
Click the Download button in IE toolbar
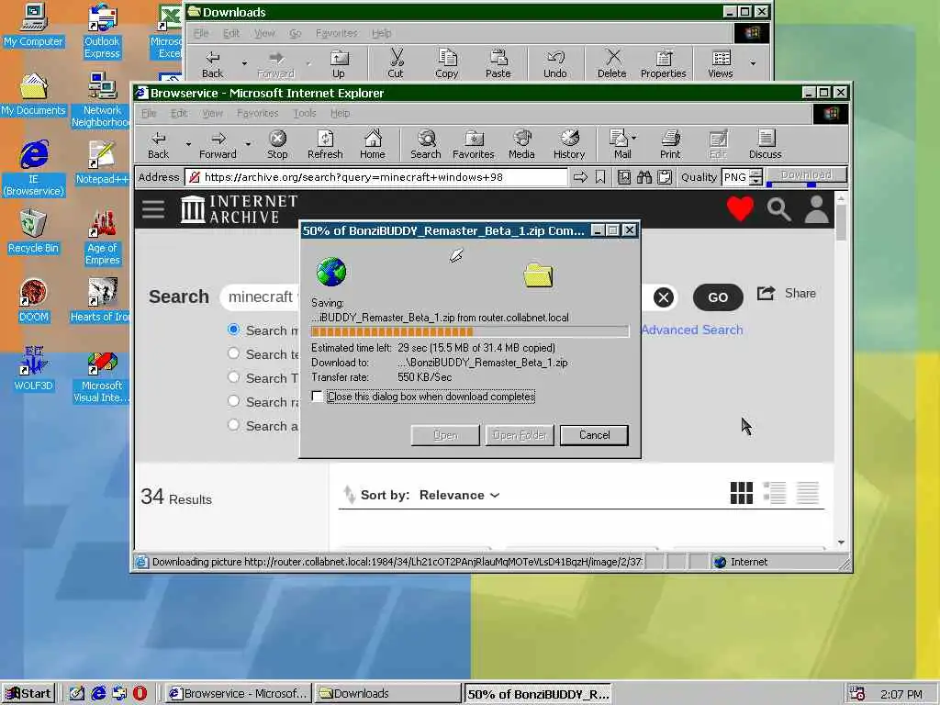click(x=806, y=175)
